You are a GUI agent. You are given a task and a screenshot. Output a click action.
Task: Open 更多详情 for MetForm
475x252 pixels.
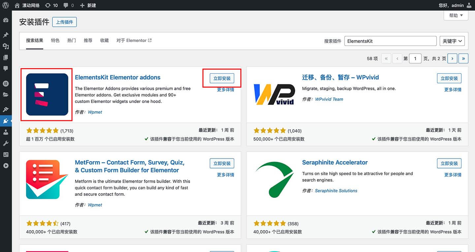point(226,175)
